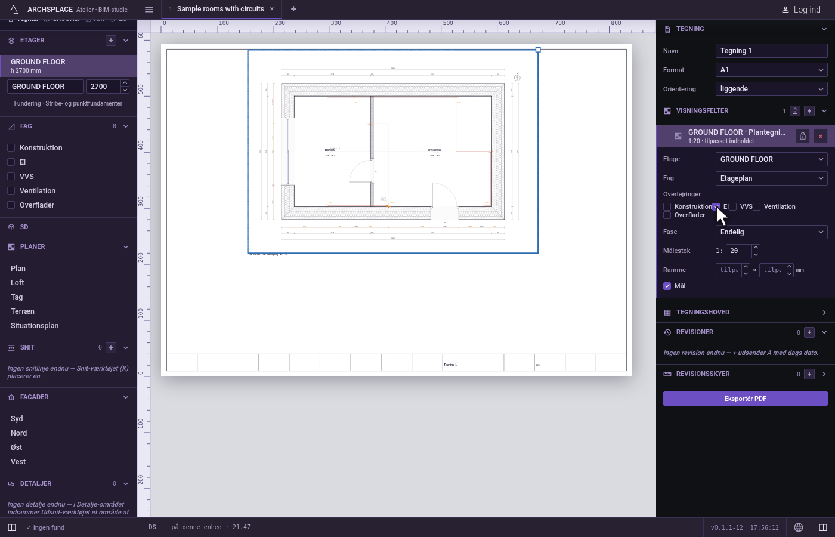Toggle the Mål checkbox
The height and width of the screenshot is (537, 835).
point(667,286)
